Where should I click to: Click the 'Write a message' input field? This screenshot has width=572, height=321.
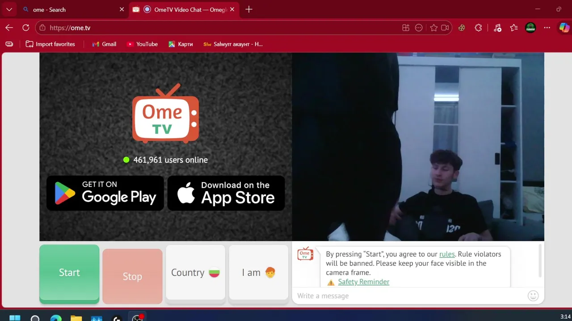point(409,296)
